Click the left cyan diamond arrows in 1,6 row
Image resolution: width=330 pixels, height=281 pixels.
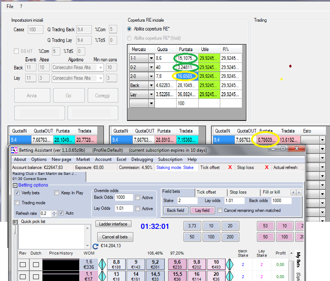click(102, 264)
